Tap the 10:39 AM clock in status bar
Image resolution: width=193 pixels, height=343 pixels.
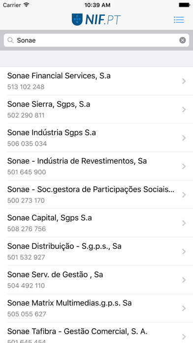coord(97,5)
